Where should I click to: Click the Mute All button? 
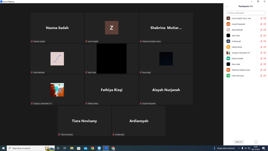pos(239,142)
